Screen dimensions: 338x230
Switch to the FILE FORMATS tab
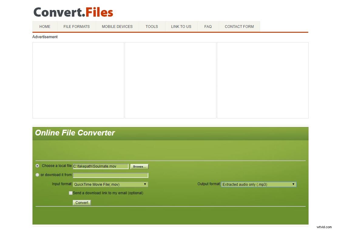click(x=76, y=26)
